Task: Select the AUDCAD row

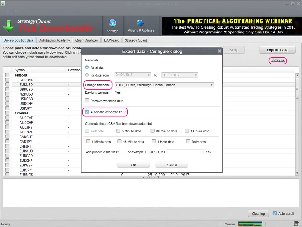Action: click(x=26, y=118)
